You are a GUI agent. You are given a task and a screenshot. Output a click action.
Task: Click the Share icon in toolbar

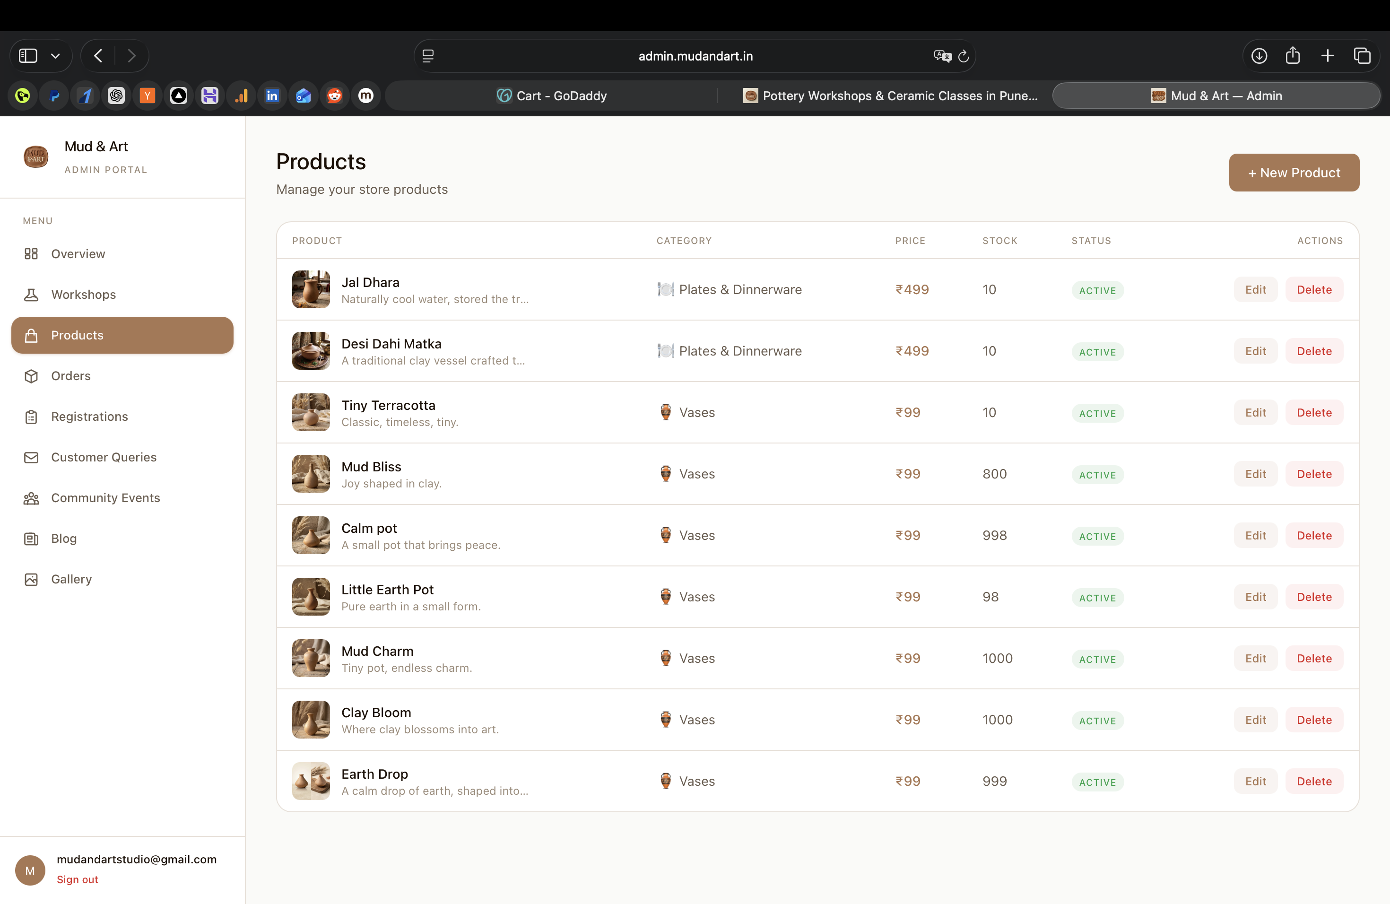pyautogui.click(x=1293, y=56)
